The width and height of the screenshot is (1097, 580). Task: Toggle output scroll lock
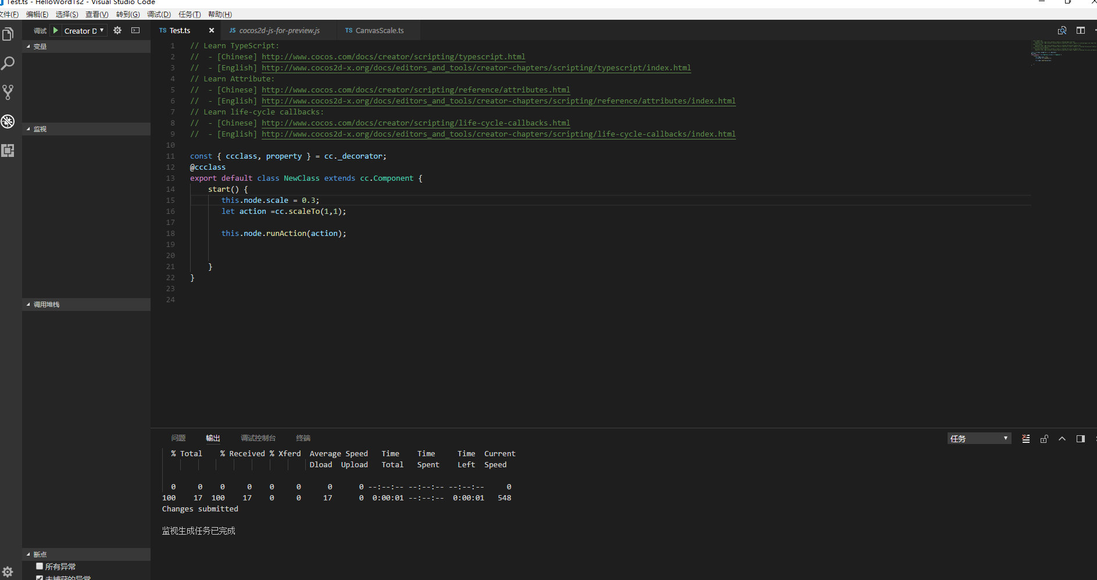[1044, 439]
